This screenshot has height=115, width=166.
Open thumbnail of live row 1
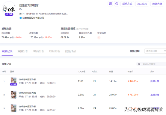pos(13,81)
